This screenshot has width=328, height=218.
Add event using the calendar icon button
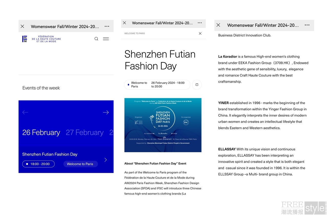(x=197, y=85)
